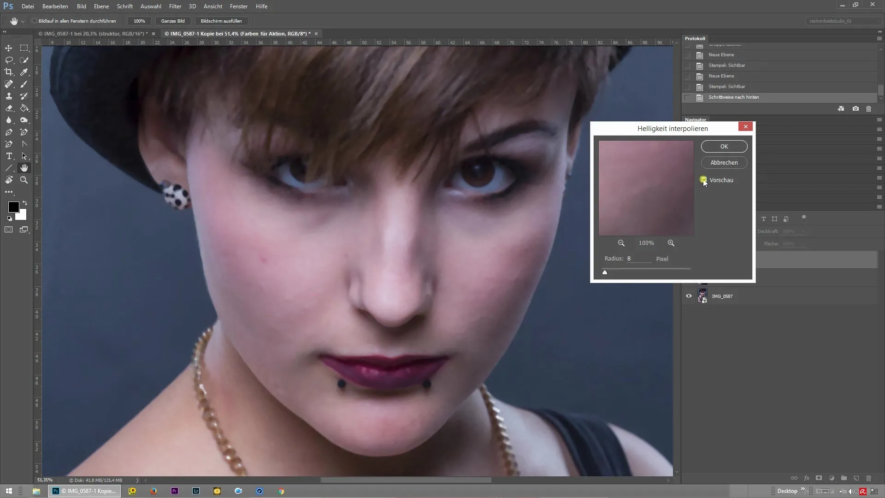Zoom in the filter preview
Image resolution: width=885 pixels, height=498 pixels.
(x=671, y=243)
